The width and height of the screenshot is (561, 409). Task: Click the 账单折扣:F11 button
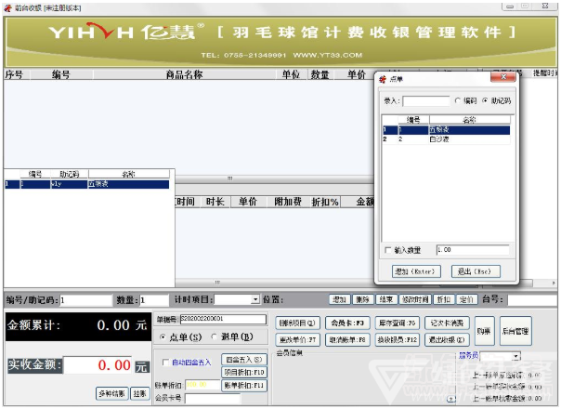click(244, 386)
